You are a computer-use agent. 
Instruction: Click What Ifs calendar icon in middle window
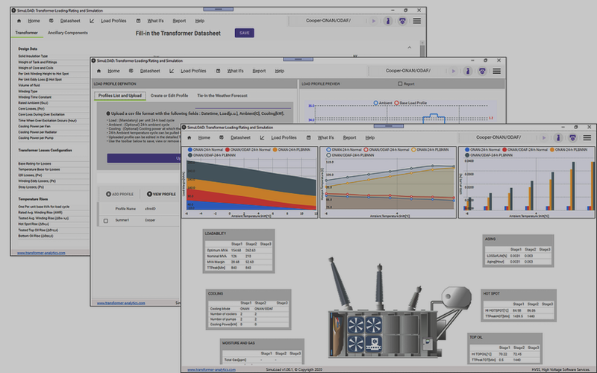(218, 71)
